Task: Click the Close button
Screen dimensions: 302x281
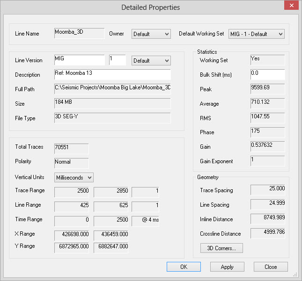Action: coord(271,267)
